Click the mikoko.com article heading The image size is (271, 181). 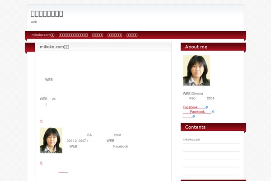pos(54,47)
